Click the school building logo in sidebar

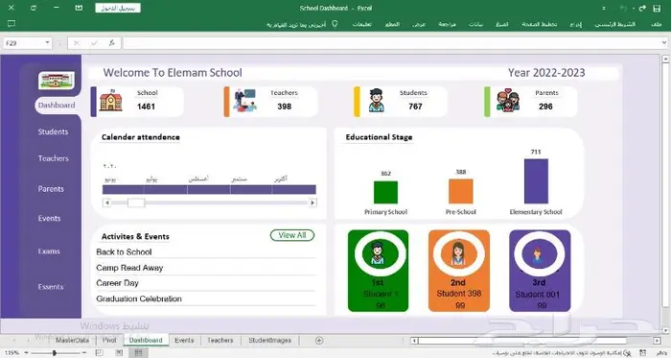(x=56, y=81)
